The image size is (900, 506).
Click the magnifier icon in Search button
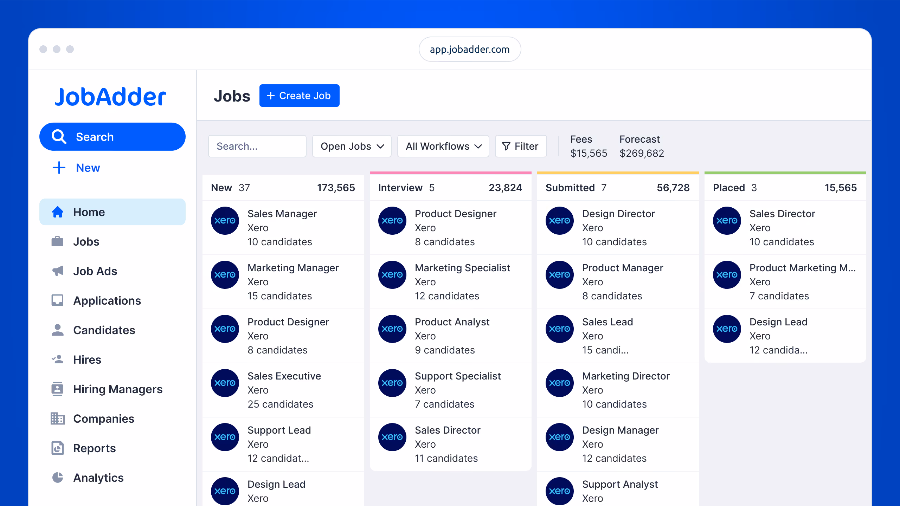click(x=59, y=137)
